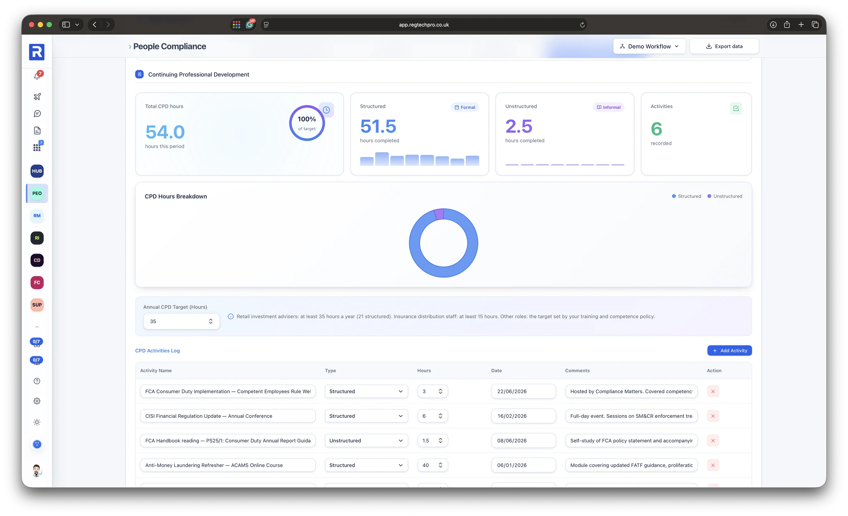Open Type dropdown showing Unstructured
The width and height of the screenshot is (848, 516).
(366, 440)
